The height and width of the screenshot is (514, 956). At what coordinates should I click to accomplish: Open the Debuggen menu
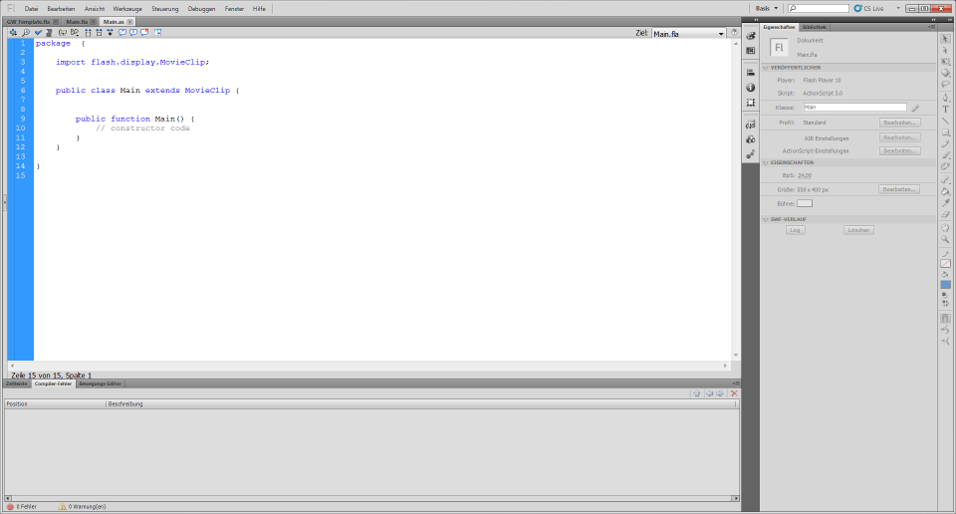(200, 8)
